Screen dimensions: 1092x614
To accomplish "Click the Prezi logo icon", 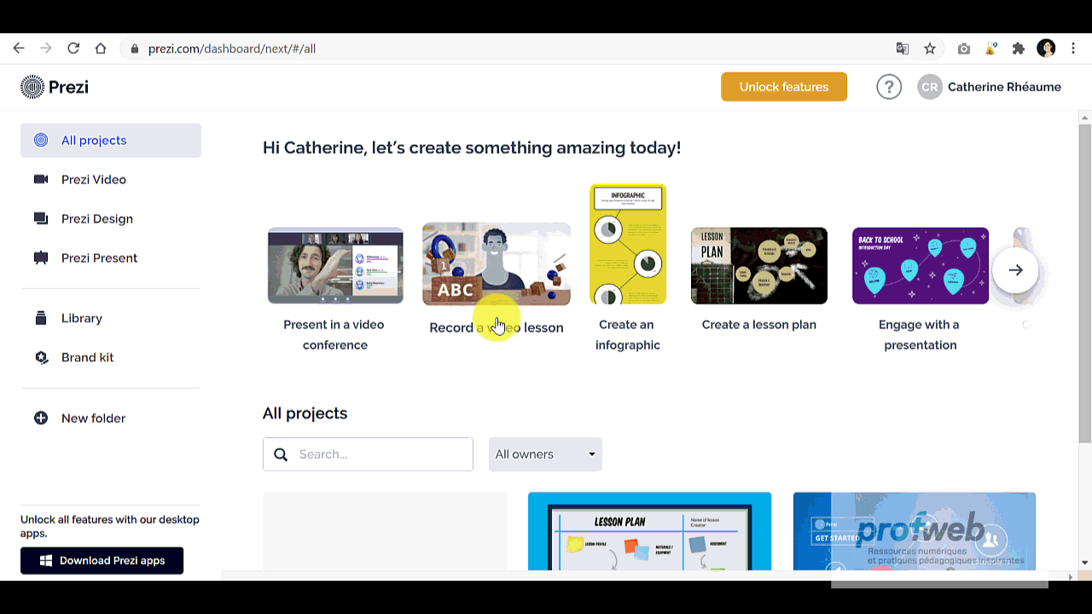I will 32,87.
